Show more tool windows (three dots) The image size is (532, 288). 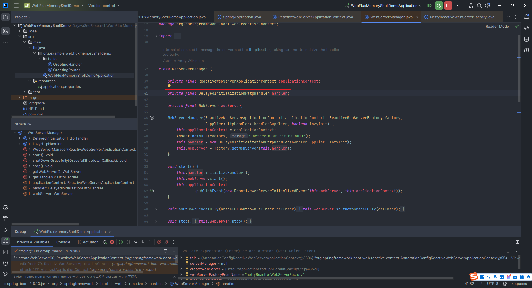(x=6, y=42)
